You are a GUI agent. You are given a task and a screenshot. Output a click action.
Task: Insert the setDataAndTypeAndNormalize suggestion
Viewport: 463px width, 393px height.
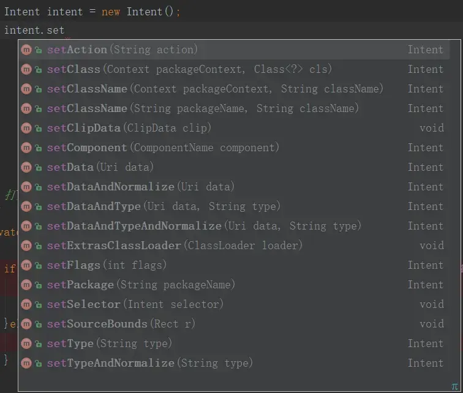204,226
